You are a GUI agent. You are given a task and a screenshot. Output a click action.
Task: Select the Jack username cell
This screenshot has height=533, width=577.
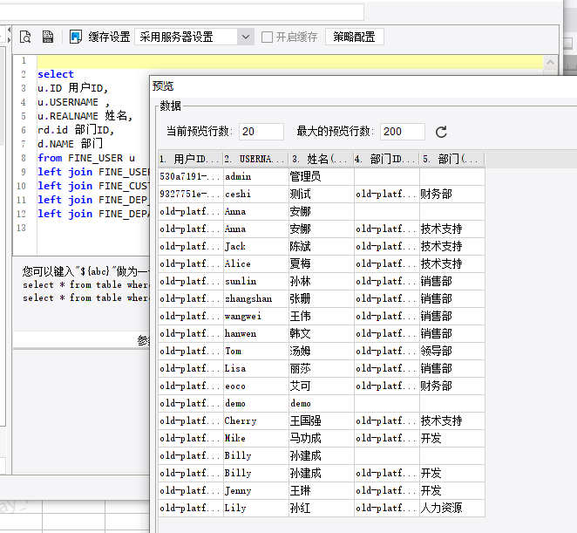point(255,246)
